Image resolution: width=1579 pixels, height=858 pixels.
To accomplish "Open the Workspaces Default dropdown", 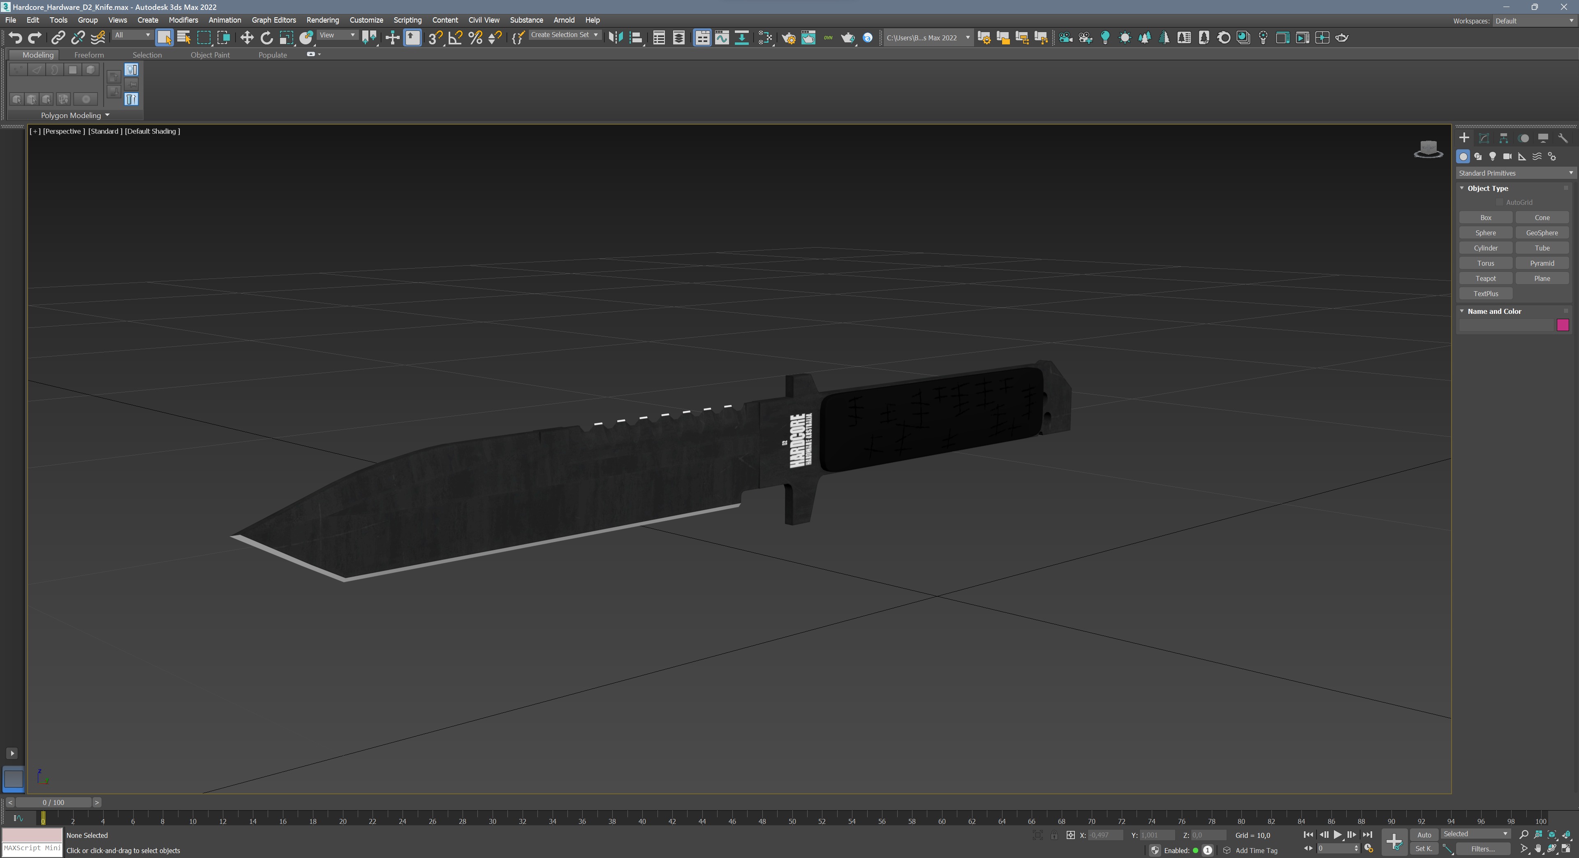I will pyautogui.click(x=1534, y=21).
